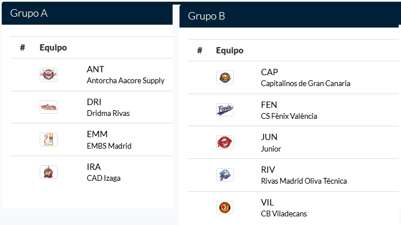The height and width of the screenshot is (225, 401).
Task: Open the CS Fènix València logo
Action: 225,110
